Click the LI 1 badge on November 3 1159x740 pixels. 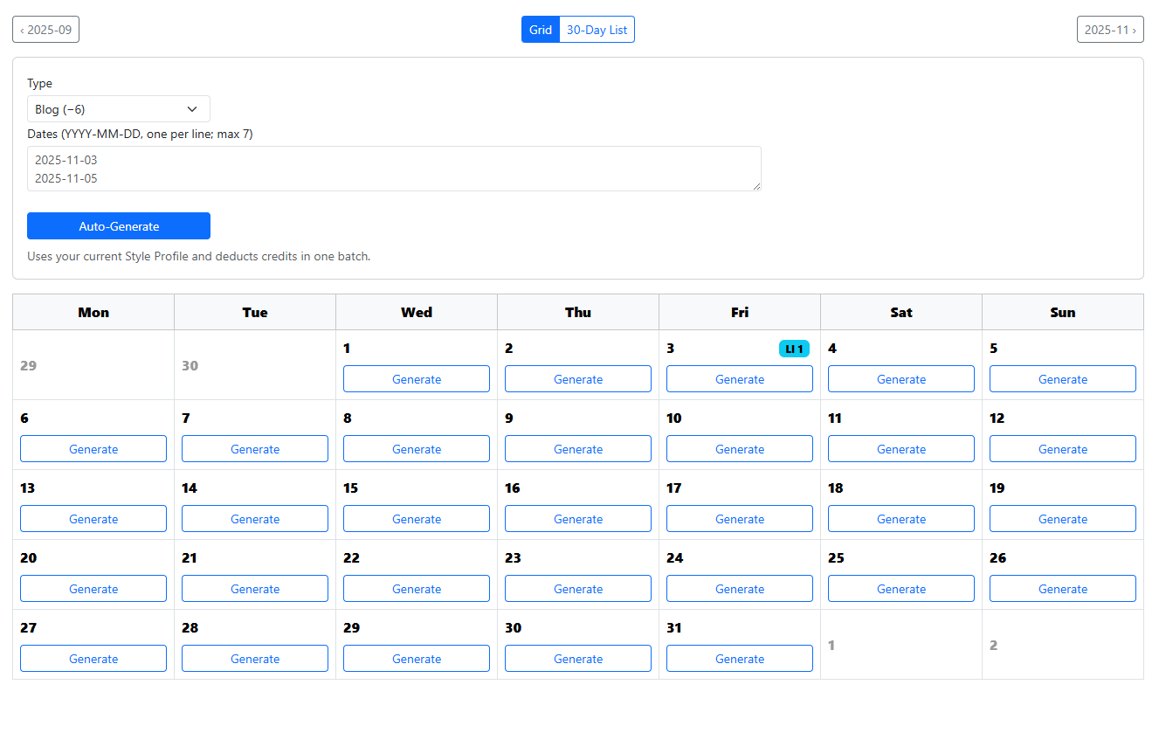(794, 348)
